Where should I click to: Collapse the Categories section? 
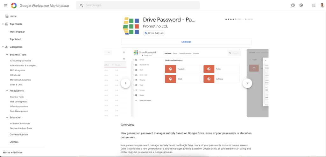point(3,47)
